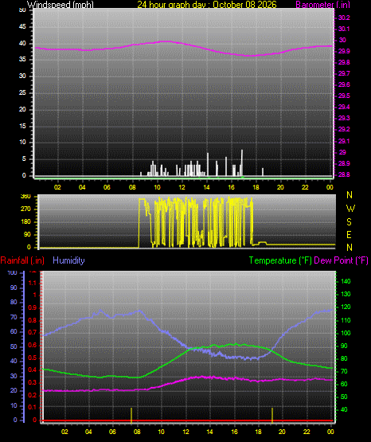Screen dimensions: 371x442
Task: Click the 100 temperature axis value
Action: tap(346, 333)
